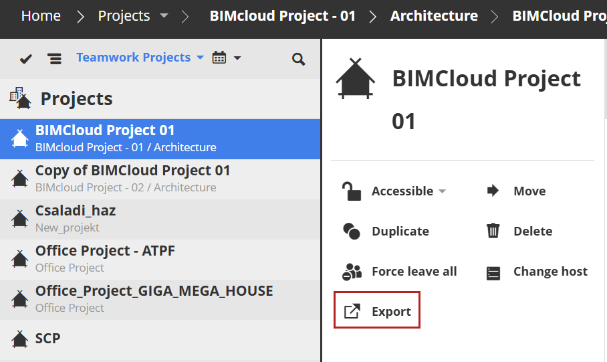The image size is (607, 362).
Task: Click the list view icon in toolbar
Action: [55, 59]
